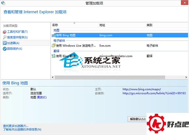Click the dialog icon in the title bar
The image size is (189, 135).
[x=3, y=3]
